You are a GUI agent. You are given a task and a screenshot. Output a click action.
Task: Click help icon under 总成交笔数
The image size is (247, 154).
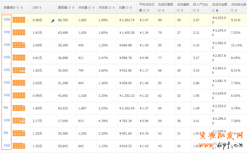[160, 10]
